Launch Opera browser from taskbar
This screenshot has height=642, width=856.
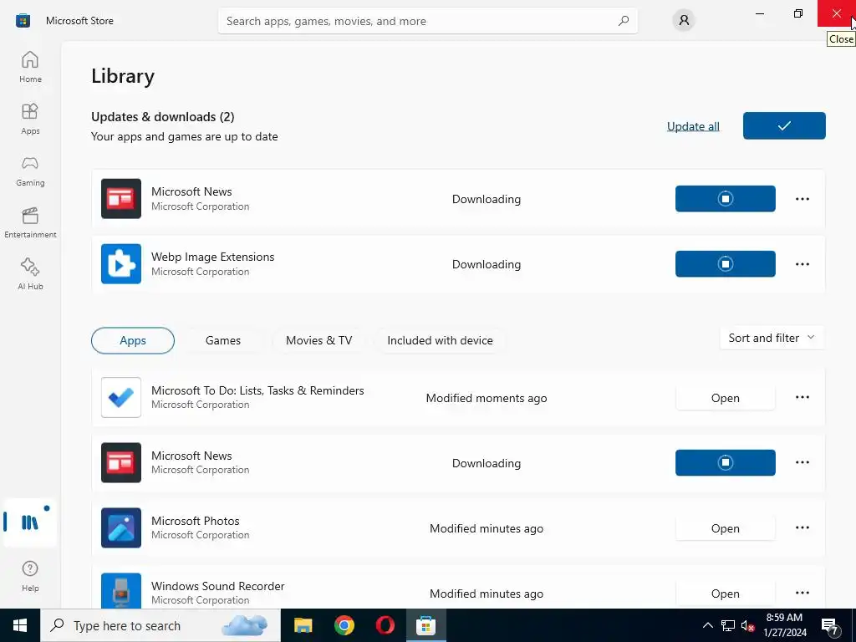(385, 625)
